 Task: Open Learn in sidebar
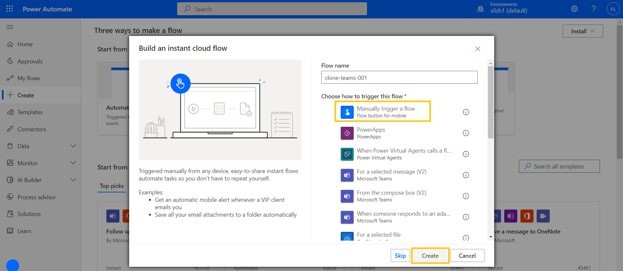tap(41, 231)
